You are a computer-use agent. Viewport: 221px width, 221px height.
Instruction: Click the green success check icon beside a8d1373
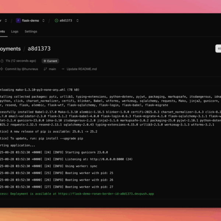click(56, 21)
